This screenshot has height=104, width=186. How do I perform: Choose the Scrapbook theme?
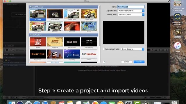[38, 26]
